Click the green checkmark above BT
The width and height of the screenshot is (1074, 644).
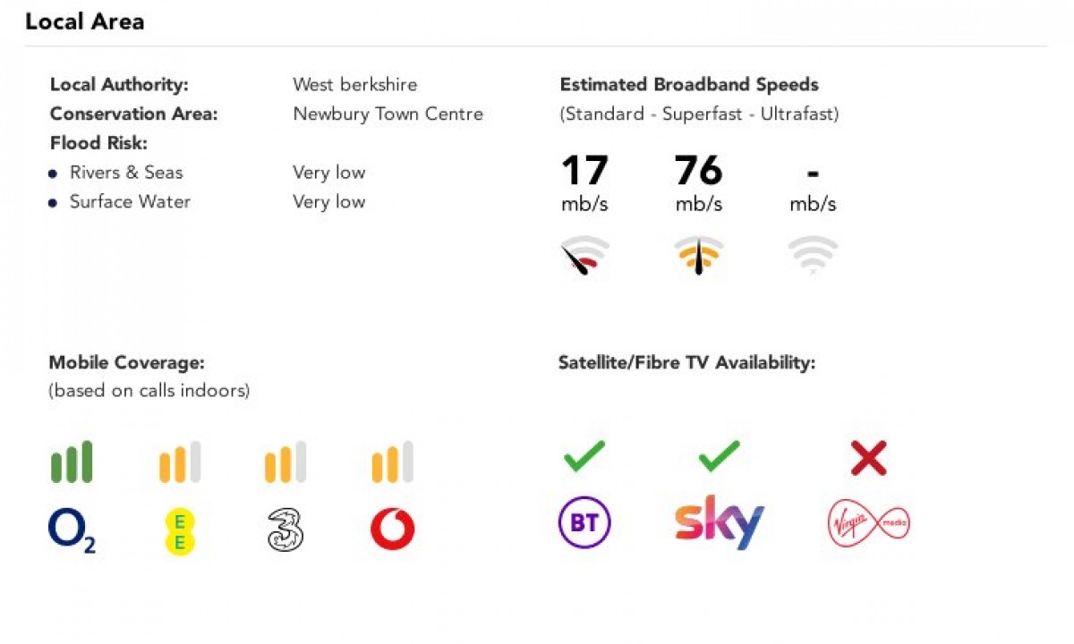click(x=584, y=457)
